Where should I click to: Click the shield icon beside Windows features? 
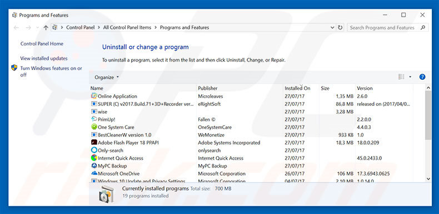14,68
